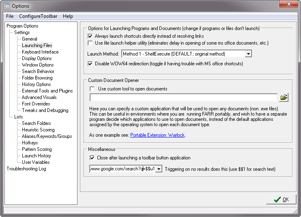Open Folder Browsing settings
The width and height of the screenshot is (301, 217).
click(x=37, y=78)
